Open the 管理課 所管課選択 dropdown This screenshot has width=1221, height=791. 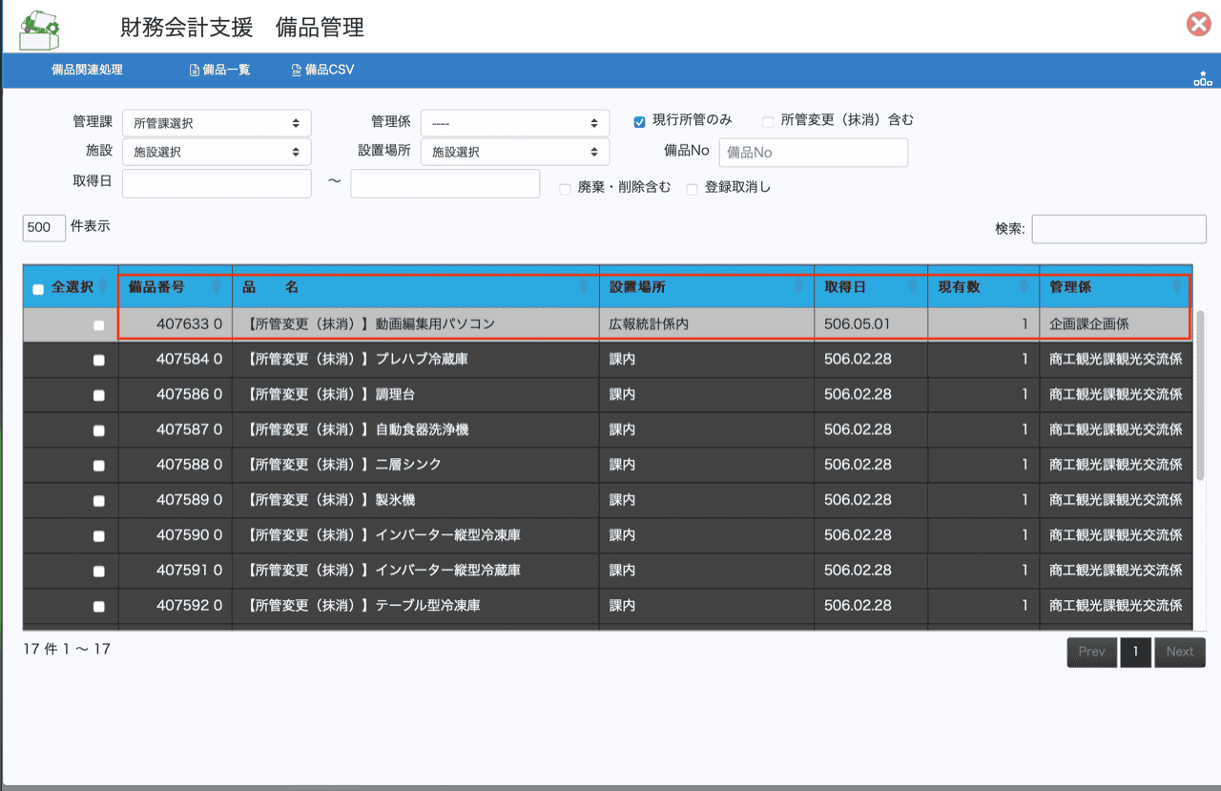(x=217, y=123)
